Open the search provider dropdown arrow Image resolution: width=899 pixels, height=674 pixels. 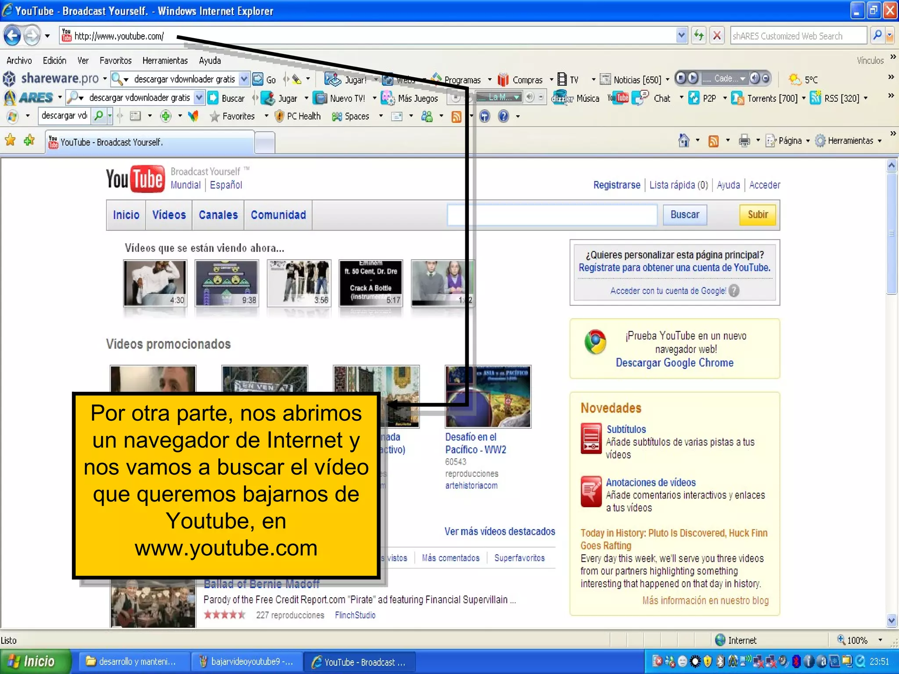coord(890,36)
